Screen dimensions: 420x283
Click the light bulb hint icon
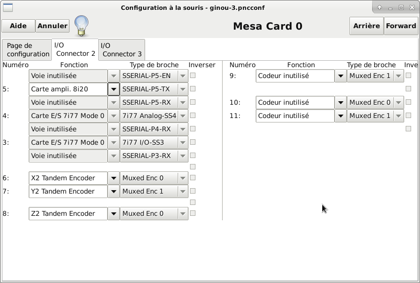tap(81, 26)
